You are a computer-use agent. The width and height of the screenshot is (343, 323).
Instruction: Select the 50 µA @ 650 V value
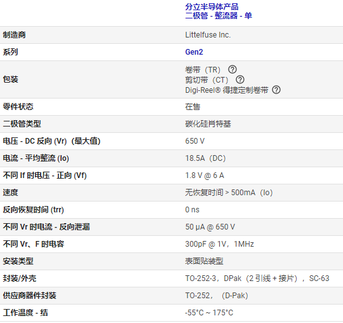point(210,227)
